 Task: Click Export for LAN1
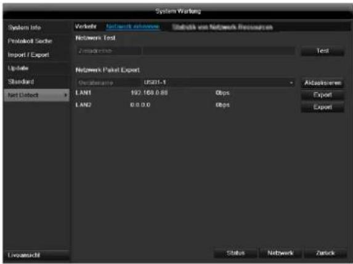pyautogui.click(x=323, y=95)
